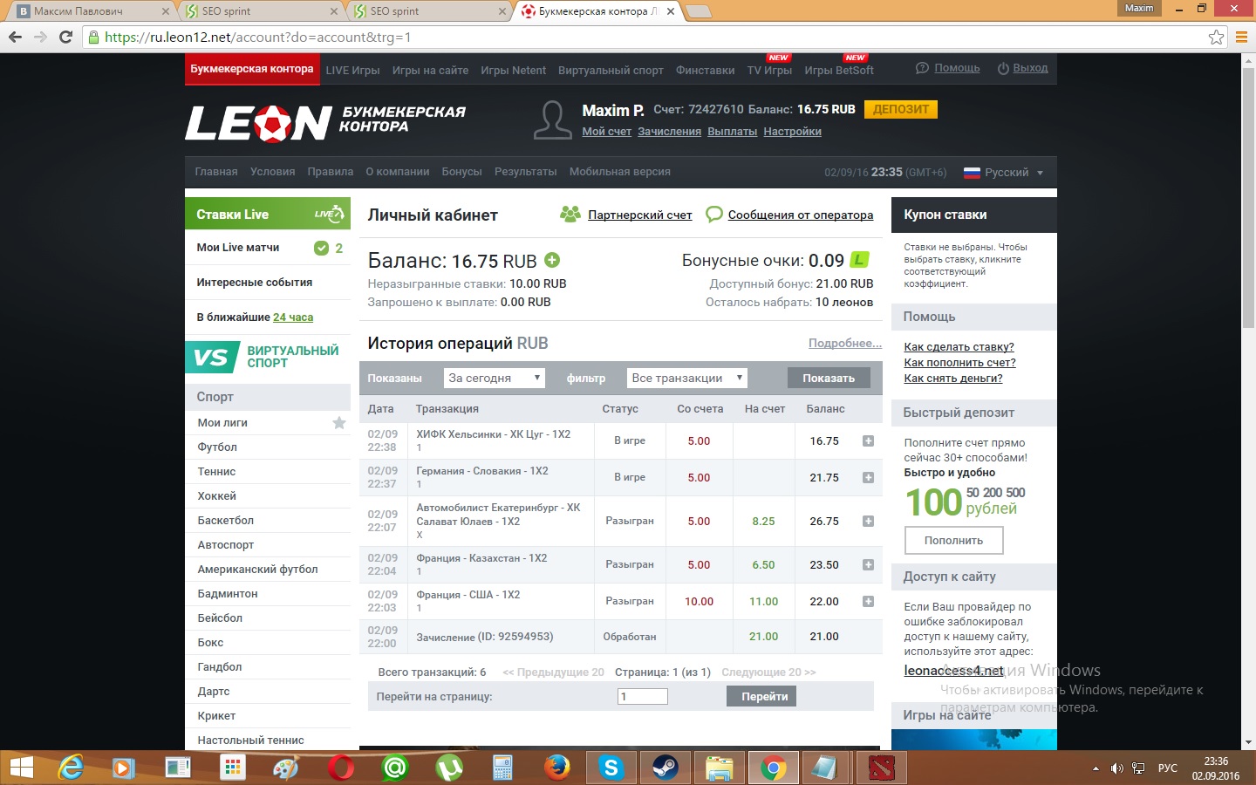
Task: Click the green L bonus points icon
Action: tap(860, 260)
